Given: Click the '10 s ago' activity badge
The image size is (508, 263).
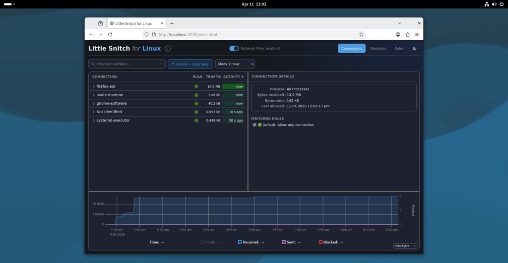Looking at the screenshot, I should coord(233,112).
